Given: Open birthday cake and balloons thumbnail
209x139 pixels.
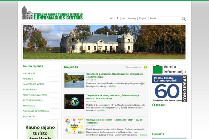Looking at the screenshot, I should pyautogui.click(x=75, y=126).
